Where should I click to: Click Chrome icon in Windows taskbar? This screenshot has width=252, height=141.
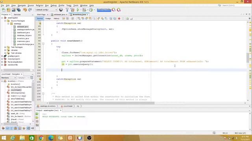tap(41, 138)
